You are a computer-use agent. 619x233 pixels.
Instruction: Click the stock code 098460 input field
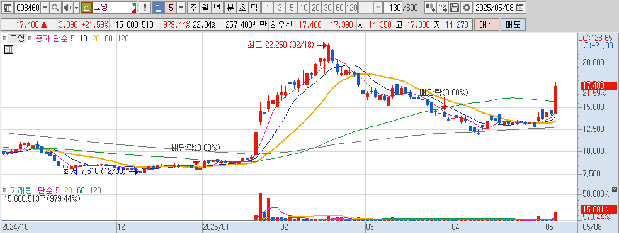[28, 7]
